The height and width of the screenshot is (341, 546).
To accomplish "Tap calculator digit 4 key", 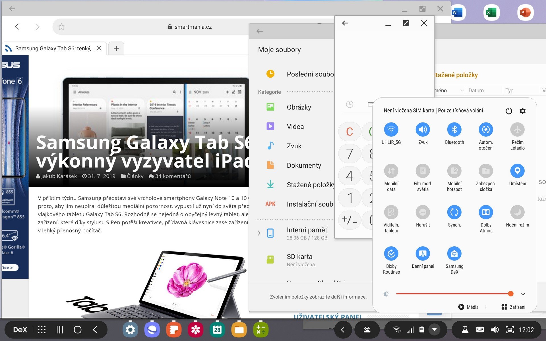I will 349,176.
